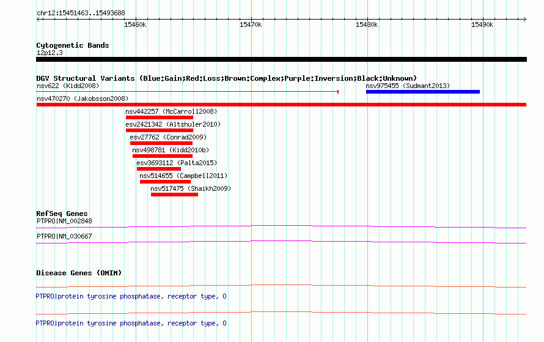Open the second PTPRO protein tyrosine phosphatase link
Screen dimensions: 544x342
(x=131, y=323)
